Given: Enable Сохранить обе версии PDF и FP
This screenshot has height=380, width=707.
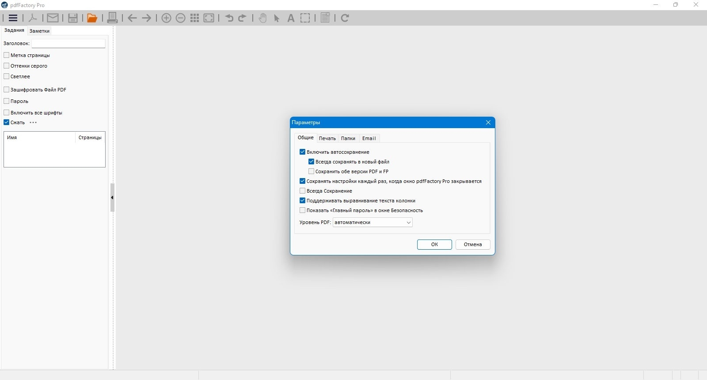Looking at the screenshot, I should 311,171.
